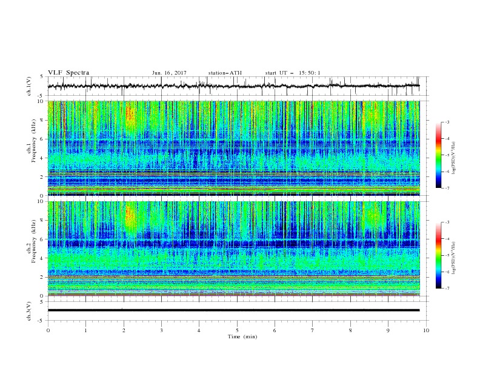480x371 pixels.
Task: Click the "ch.3(V)" axis label
Action: pyautogui.click(x=29, y=311)
